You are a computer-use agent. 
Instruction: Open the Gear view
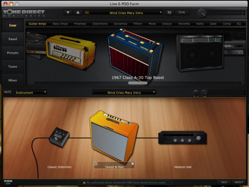[13, 25]
